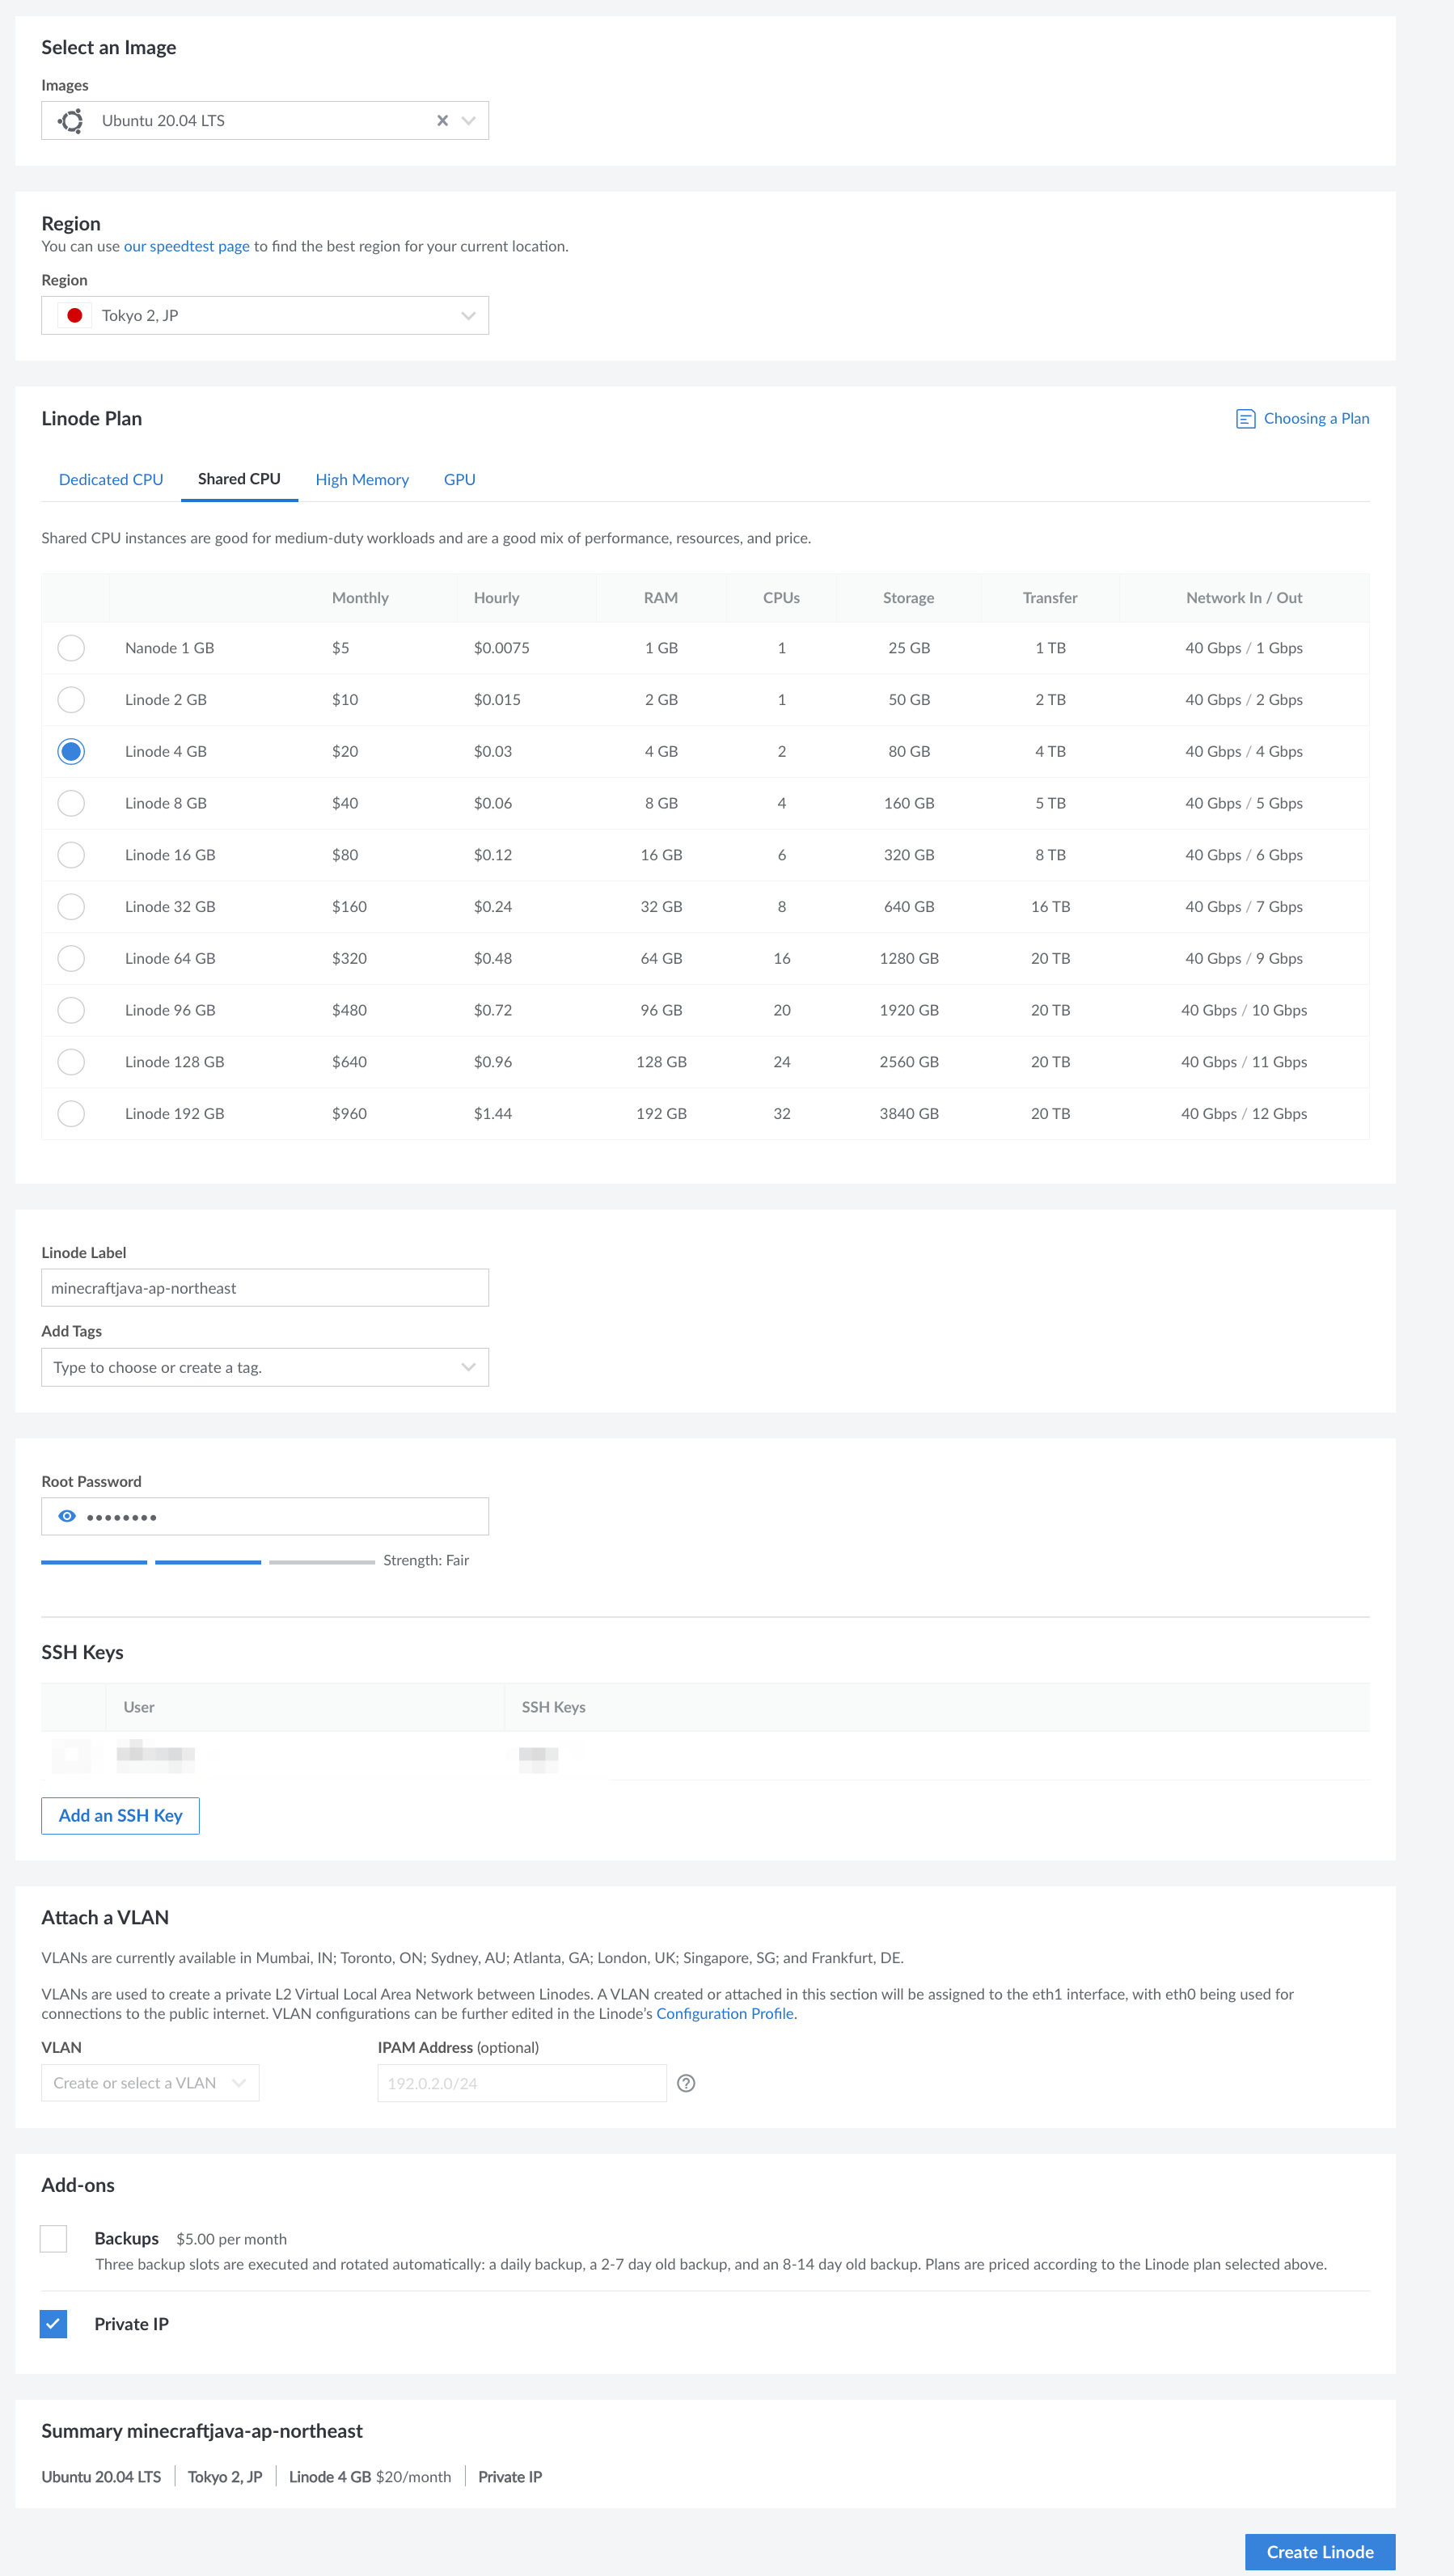
Task: Open the Configuration Profile link
Action: click(x=725, y=2014)
